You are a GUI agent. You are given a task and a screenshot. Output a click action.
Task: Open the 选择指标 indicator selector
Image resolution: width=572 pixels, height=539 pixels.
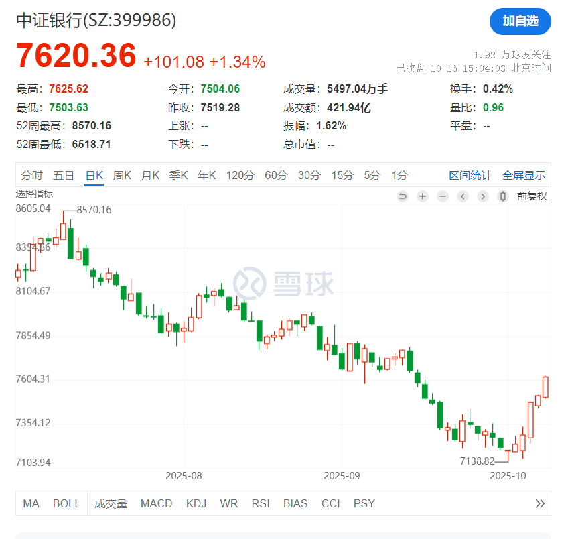pyautogui.click(x=34, y=194)
